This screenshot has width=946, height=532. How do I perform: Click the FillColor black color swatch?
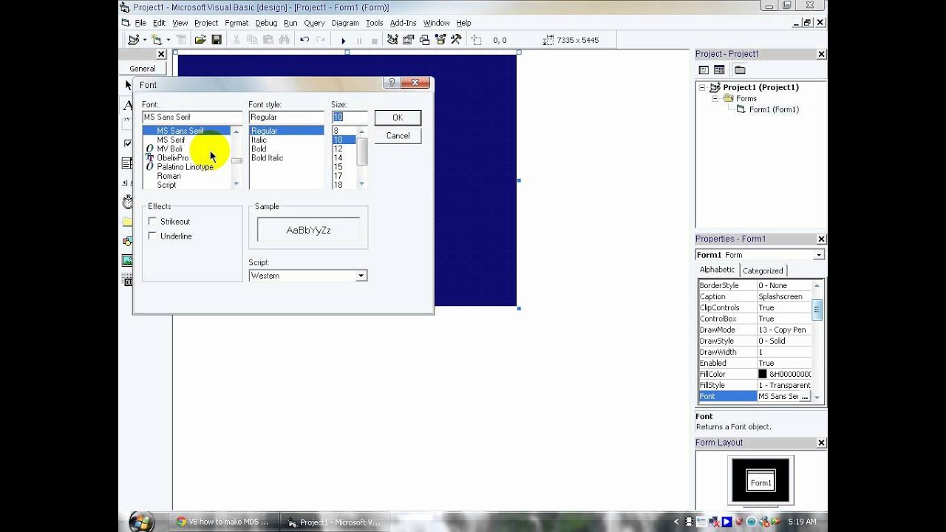(762, 374)
